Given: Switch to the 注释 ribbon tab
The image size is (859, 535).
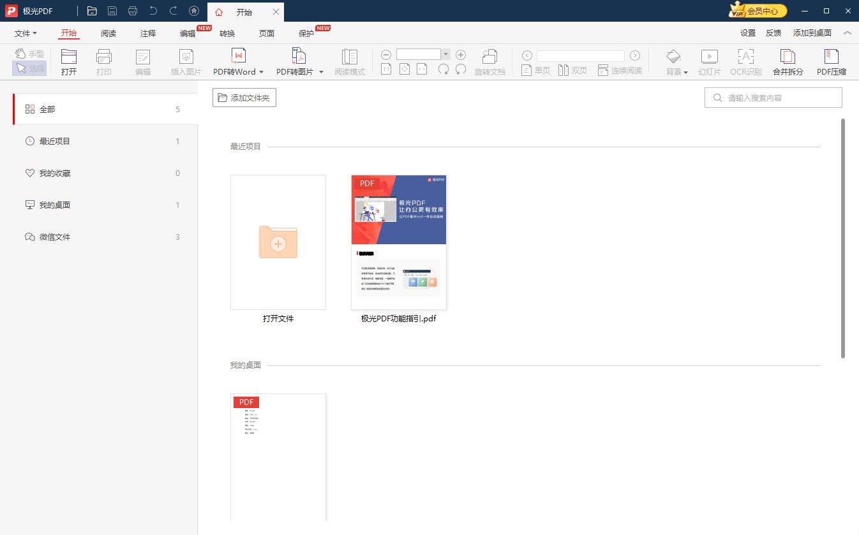Looking at the screenshot, I should click(x=148, y=33).
